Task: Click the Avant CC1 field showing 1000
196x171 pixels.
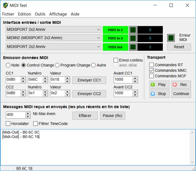Action: pos(123,80)
